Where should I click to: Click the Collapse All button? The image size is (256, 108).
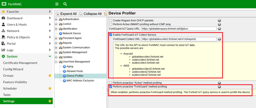click(90, 14)
